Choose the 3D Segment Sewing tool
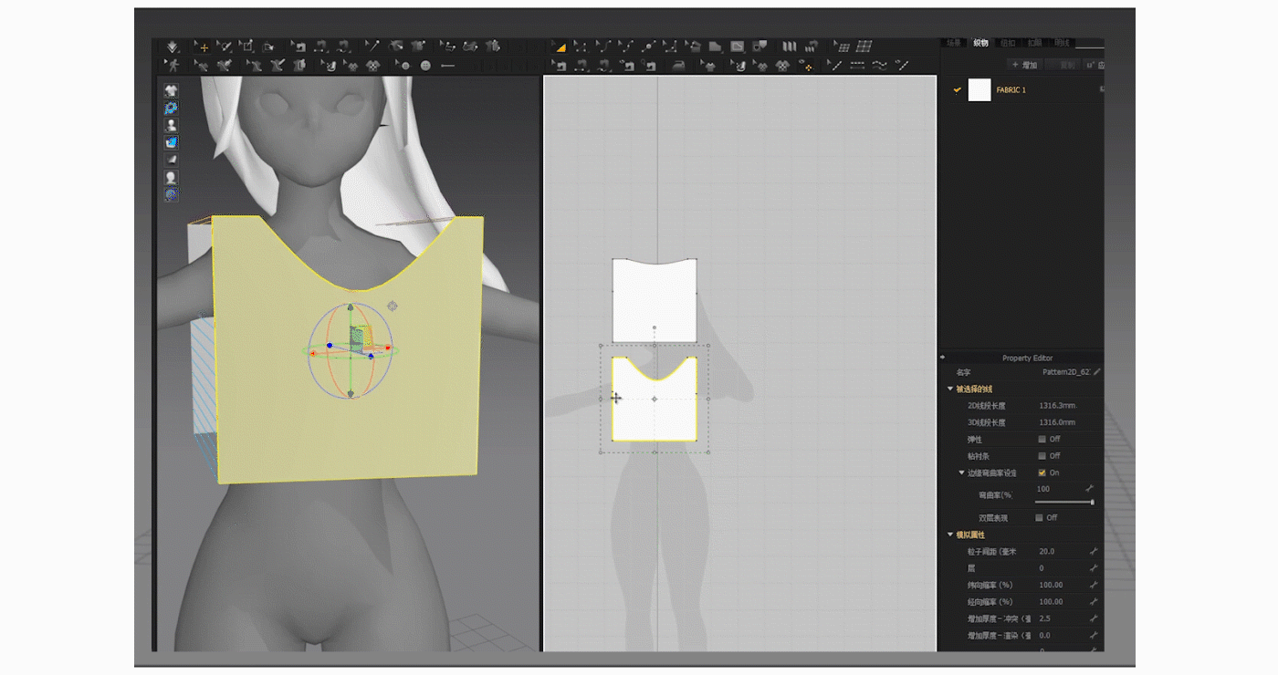Image resolution: width=1278 pixels, height=675 pixels. (x=320, y=47)
